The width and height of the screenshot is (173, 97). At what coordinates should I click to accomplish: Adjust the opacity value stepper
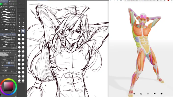13,60
